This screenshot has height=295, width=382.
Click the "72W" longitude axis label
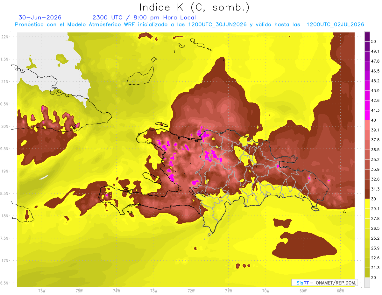[x=191, y=291]
